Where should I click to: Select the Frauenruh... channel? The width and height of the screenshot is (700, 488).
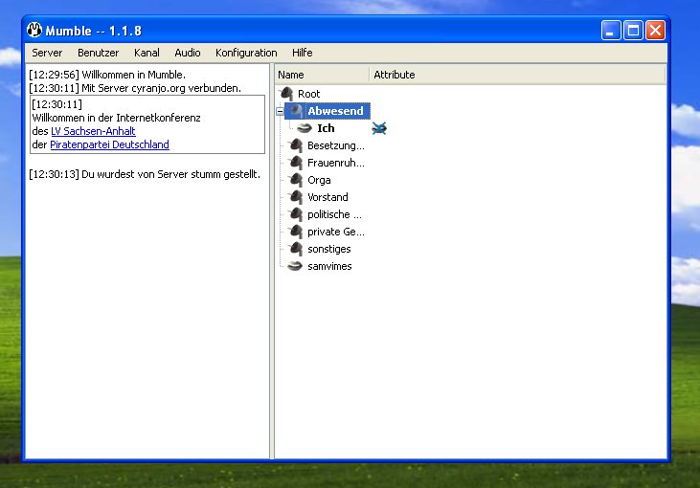pyautogui.click(x=335, y=163)
